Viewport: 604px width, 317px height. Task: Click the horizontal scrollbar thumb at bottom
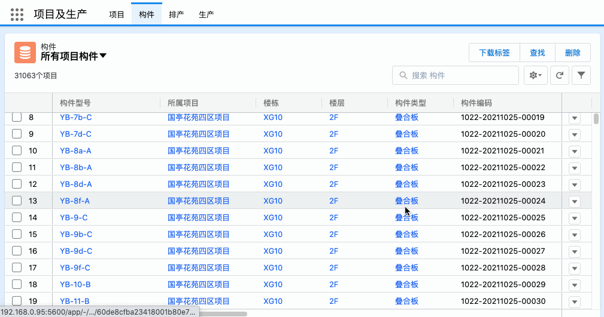[223, 314]
